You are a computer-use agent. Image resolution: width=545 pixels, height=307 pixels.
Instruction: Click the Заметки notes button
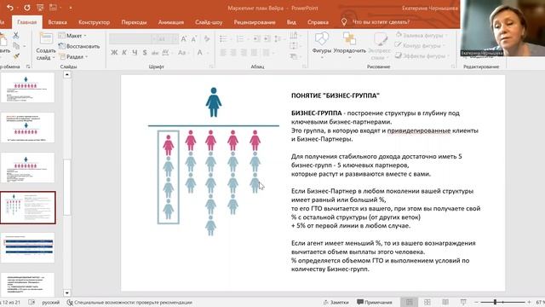pos(336,302)
